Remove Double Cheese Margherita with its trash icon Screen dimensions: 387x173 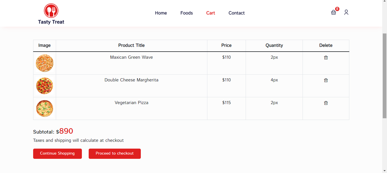(326, 80)
